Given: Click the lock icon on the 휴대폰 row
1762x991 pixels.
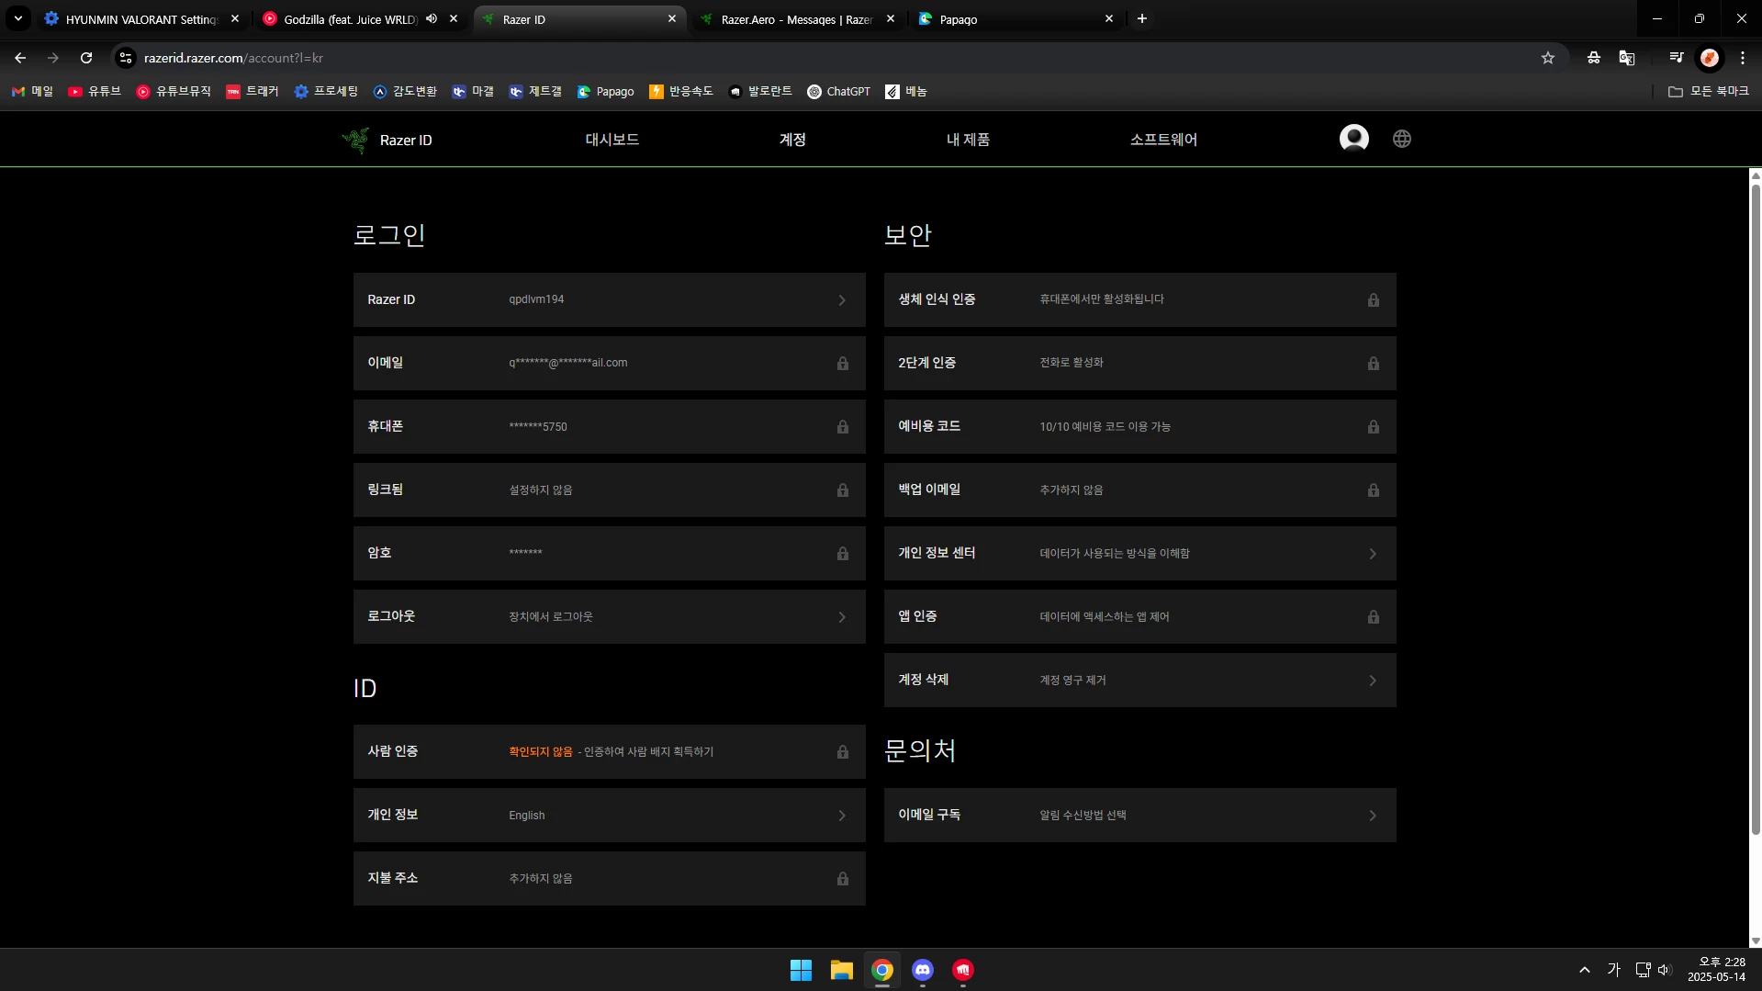Looking at the screenshot, I should (x=842, y=427).
